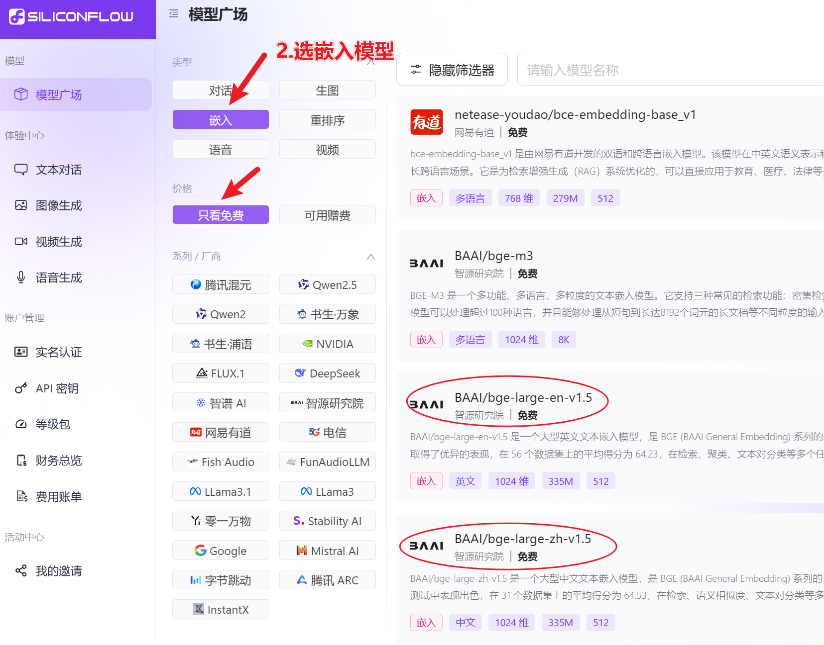Click the API 密钥 key icon

click(x=21, y=388)
